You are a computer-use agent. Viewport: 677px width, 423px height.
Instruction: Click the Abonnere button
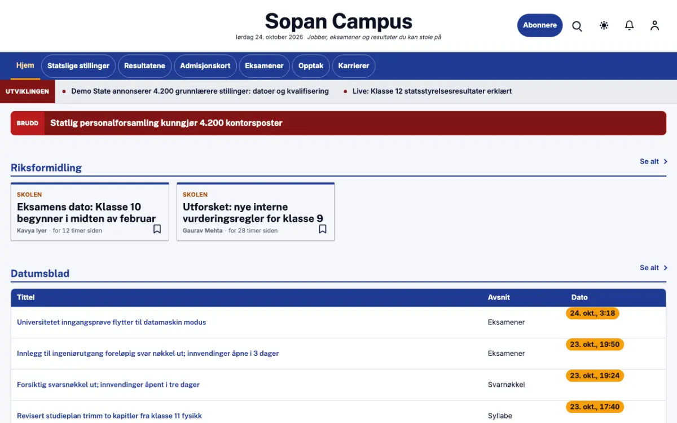pos(540,25)
